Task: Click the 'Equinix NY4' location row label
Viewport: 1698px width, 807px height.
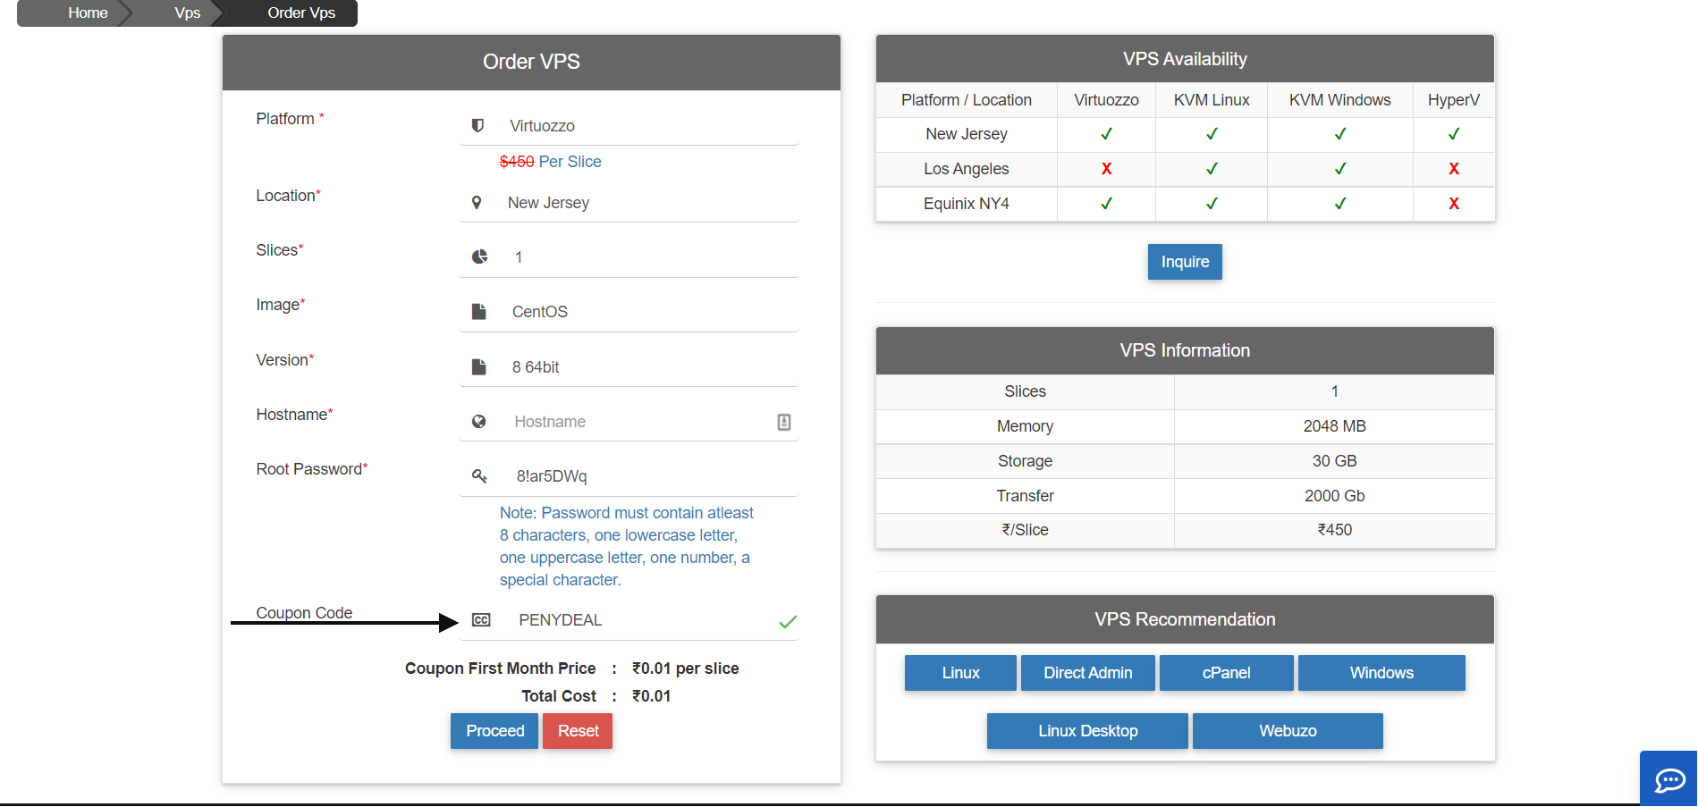Action: 967,204
